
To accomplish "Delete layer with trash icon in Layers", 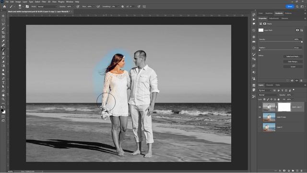I will [x=302, y=171].
